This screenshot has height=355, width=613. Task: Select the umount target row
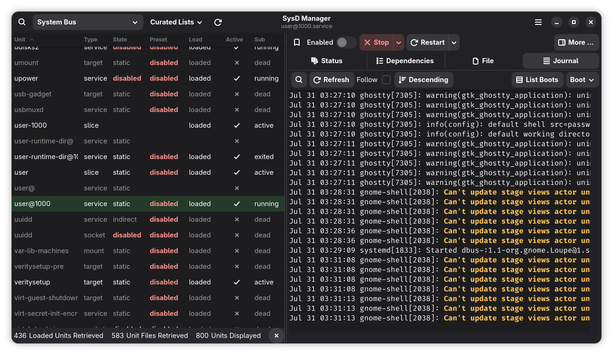147,63
